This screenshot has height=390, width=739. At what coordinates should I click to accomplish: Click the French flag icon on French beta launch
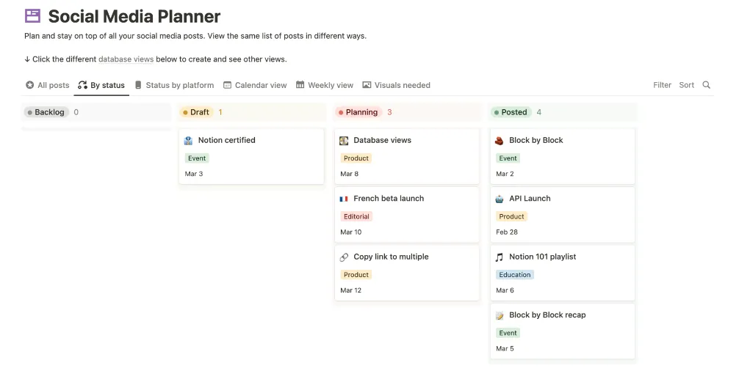[344, 199]
